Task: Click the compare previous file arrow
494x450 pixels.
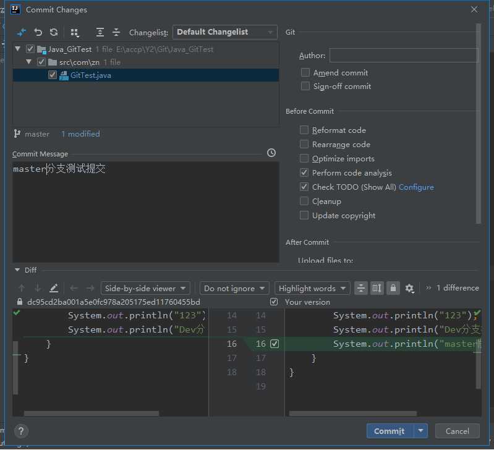Action: 74,288
